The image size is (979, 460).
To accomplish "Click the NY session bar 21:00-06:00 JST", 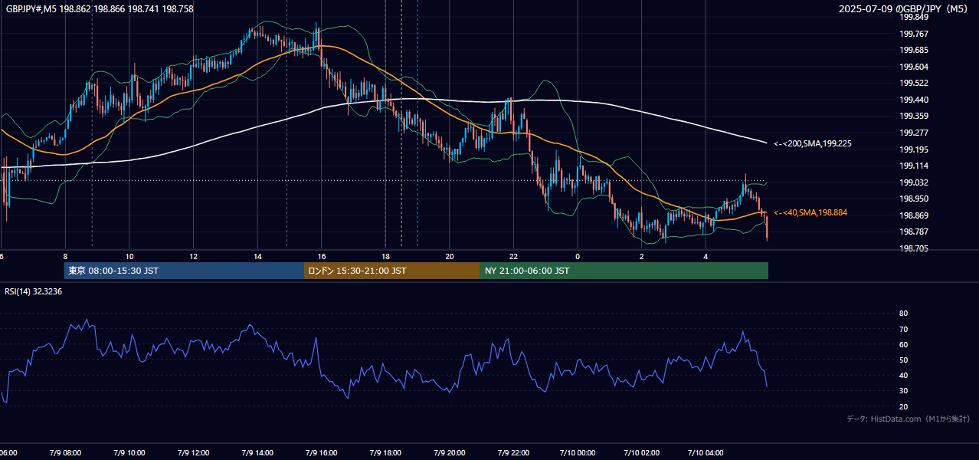I will click(x=624, y=271).
